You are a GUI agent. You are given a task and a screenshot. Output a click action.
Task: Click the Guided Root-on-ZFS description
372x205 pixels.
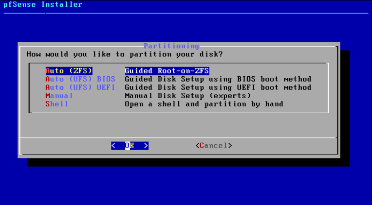point(167,71)
